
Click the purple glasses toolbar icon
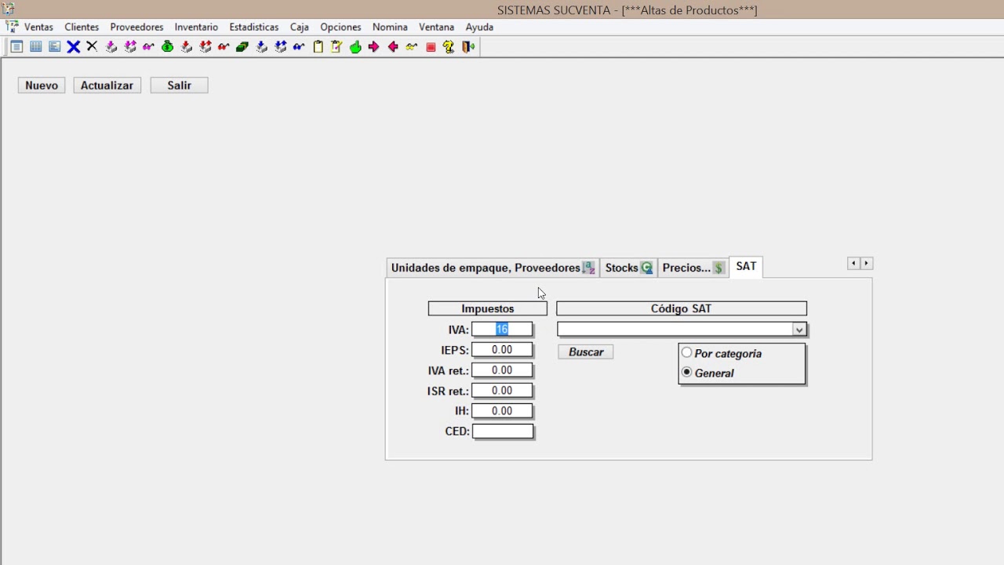pyautogui.click(x=148, y=47)
